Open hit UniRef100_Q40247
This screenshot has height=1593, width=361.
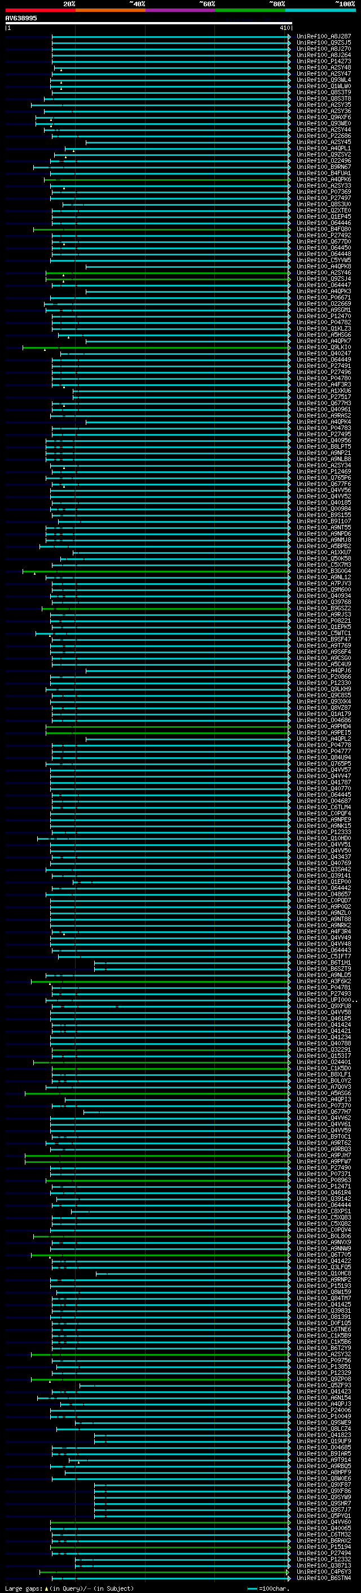[324, 354]
